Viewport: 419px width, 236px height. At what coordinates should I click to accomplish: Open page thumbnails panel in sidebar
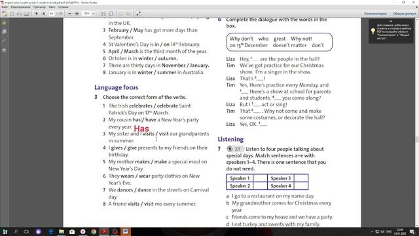click(5, 31)
